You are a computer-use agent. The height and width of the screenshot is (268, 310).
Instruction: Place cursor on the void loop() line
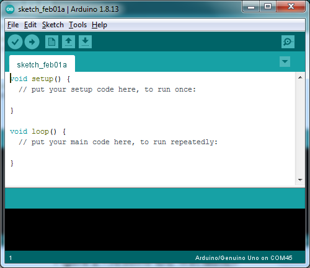point(38,132)
